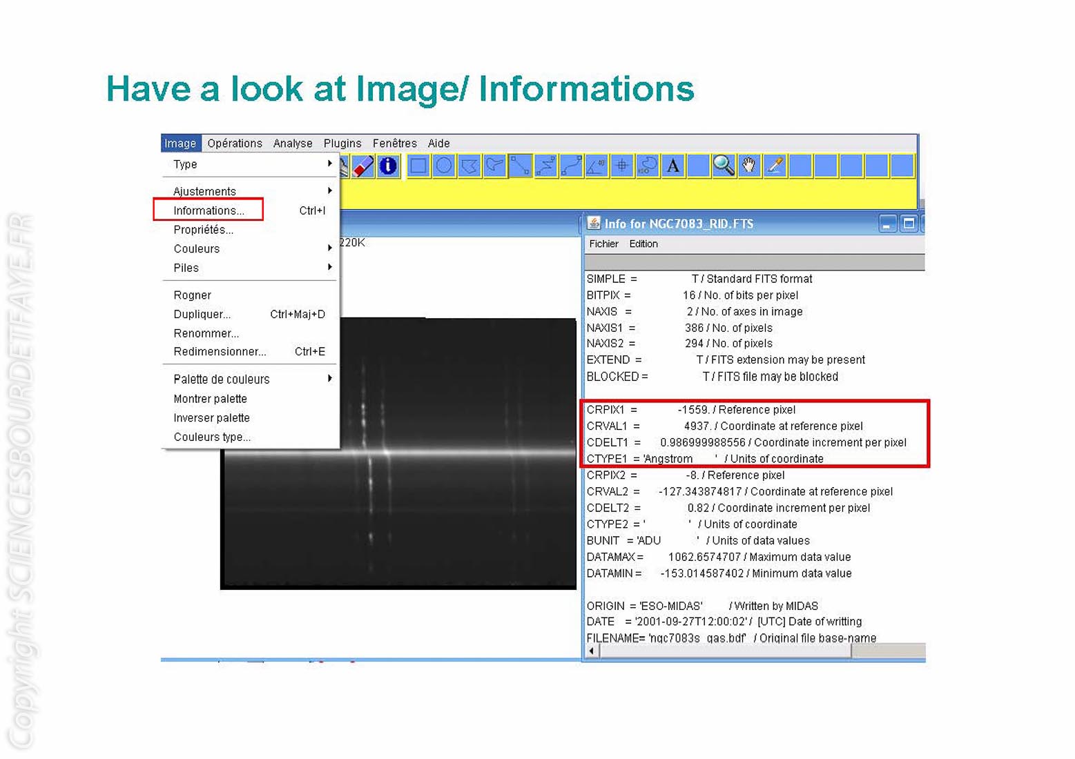
Task: Select the straight line tool
Action: [x=521, y=166]
